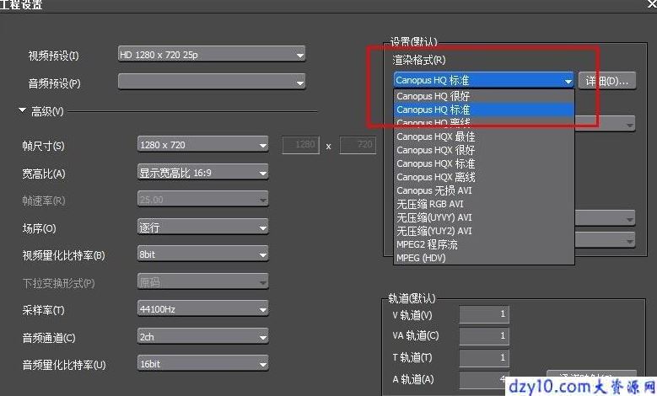
Task: Select 无压缩 RGB AVI from the list
Action: [x=483, y=204]
